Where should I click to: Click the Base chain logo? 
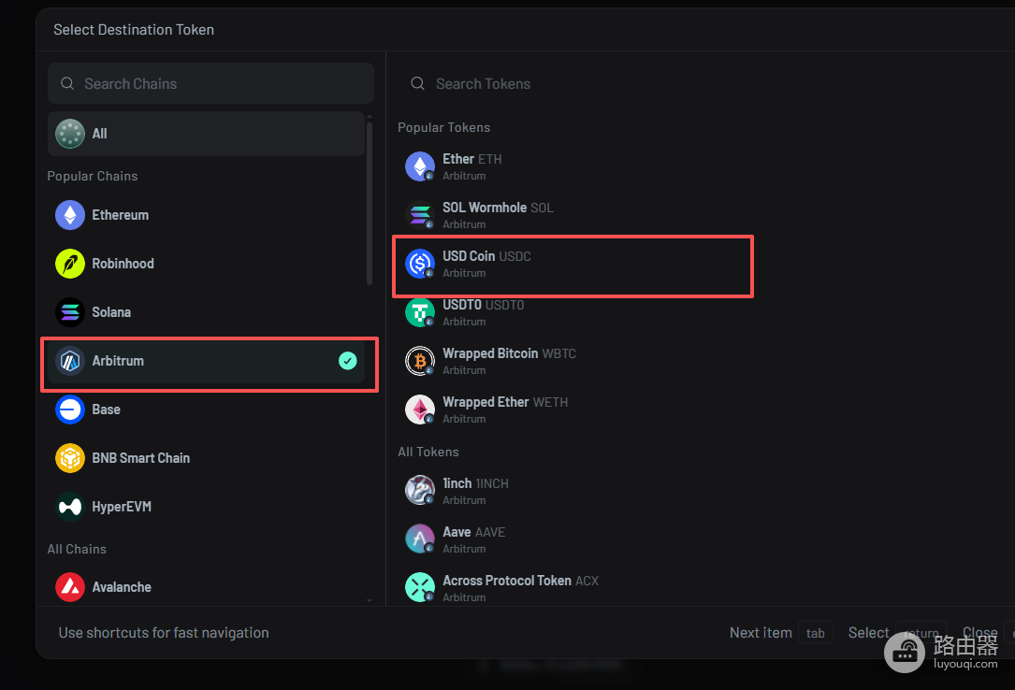(70, 410)
